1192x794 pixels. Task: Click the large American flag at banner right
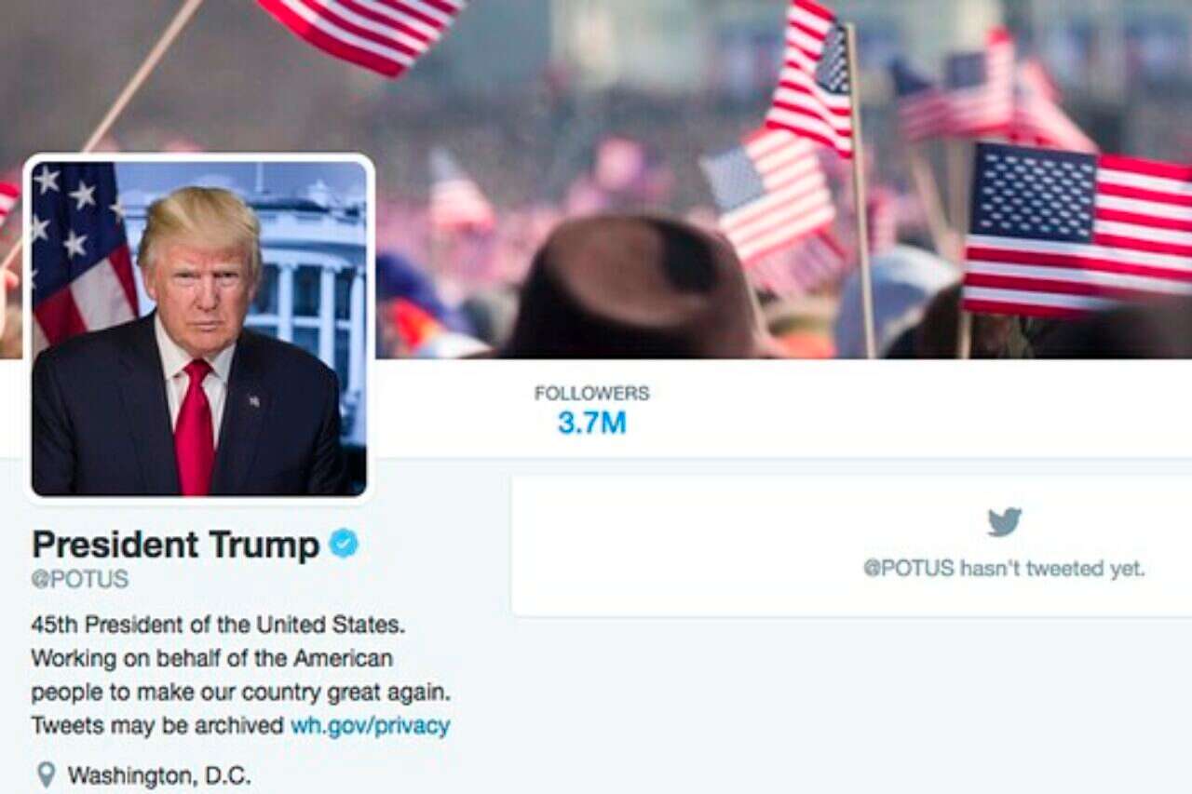[x=1077, y=228]
